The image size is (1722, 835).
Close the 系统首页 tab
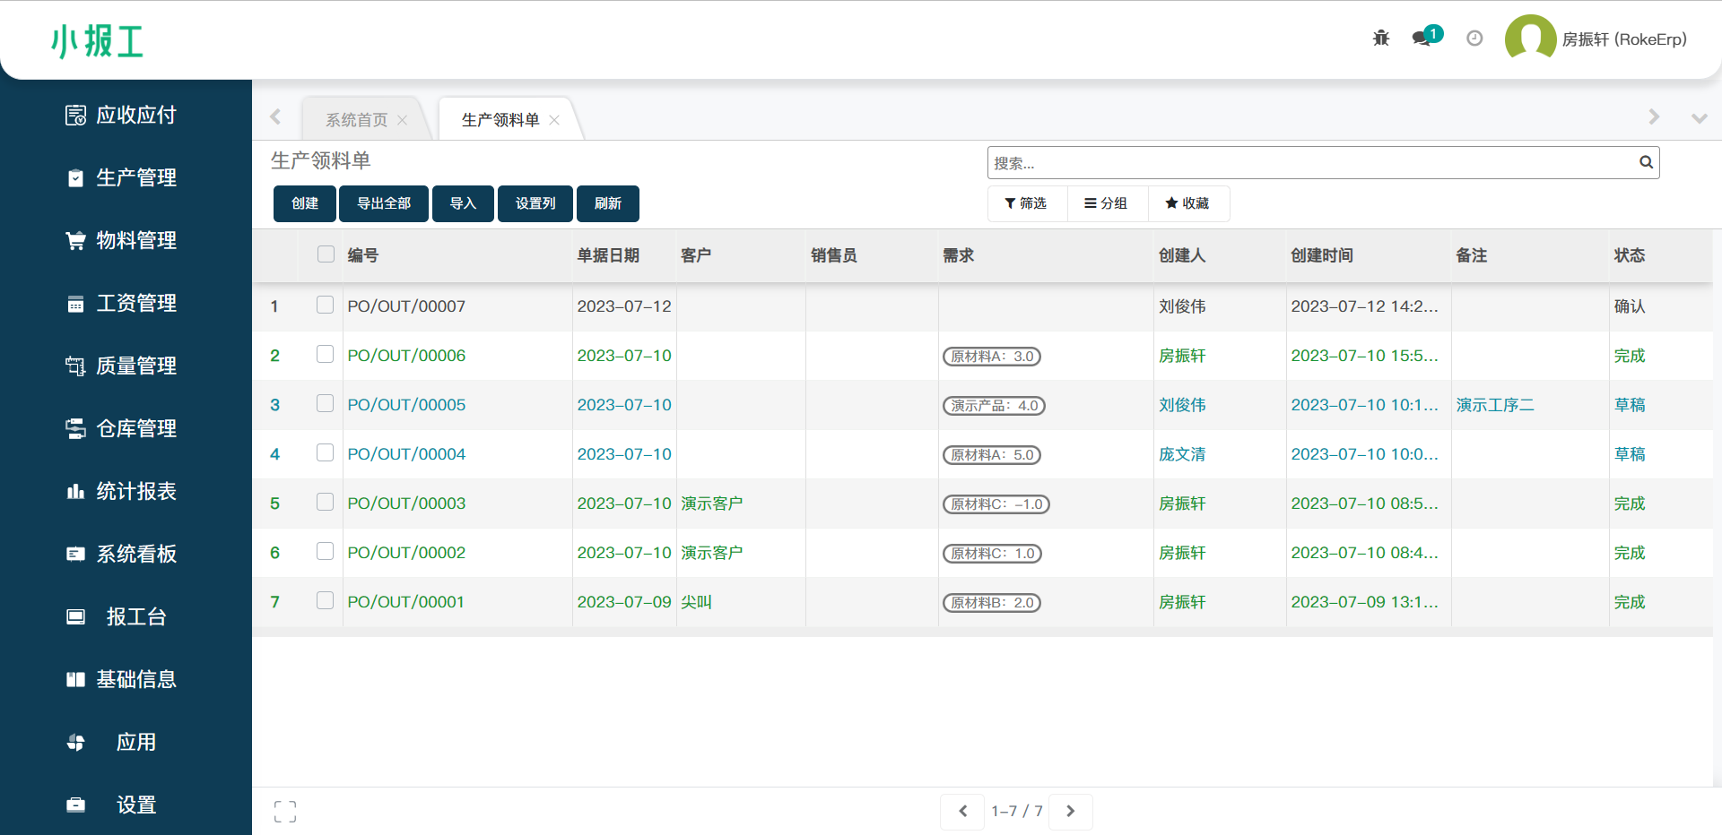pyautogui.click(x=403, y=120)
